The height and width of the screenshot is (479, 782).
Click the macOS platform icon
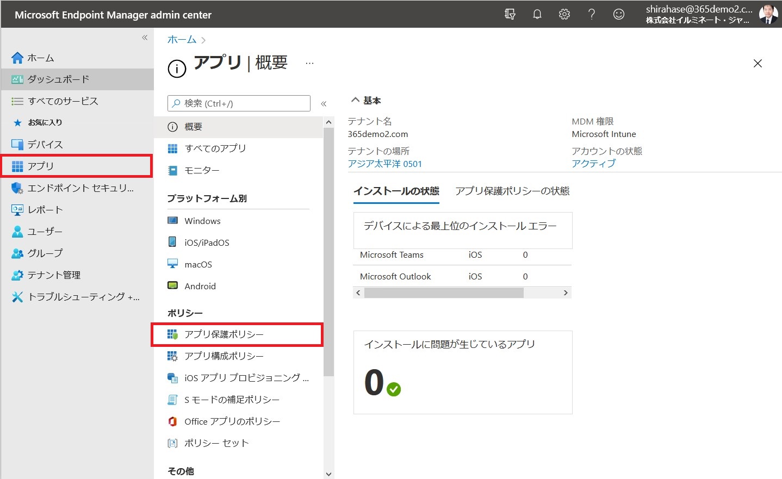pyautogui.click(x=172, y=264)
